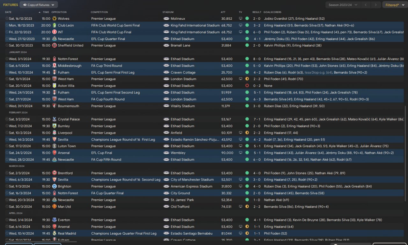Screen dimensions: 408x245
Task: Toggle the check circle beside Sat, 30/12/2023
Action: 7,45
